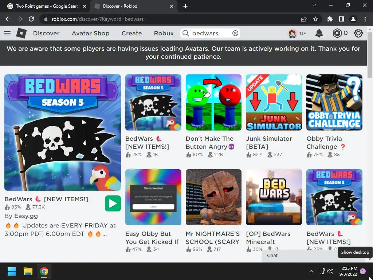Screen dimensions: 373x280
Task: Open the Avatar Shop menu item
Action: [x=90, y=33]
